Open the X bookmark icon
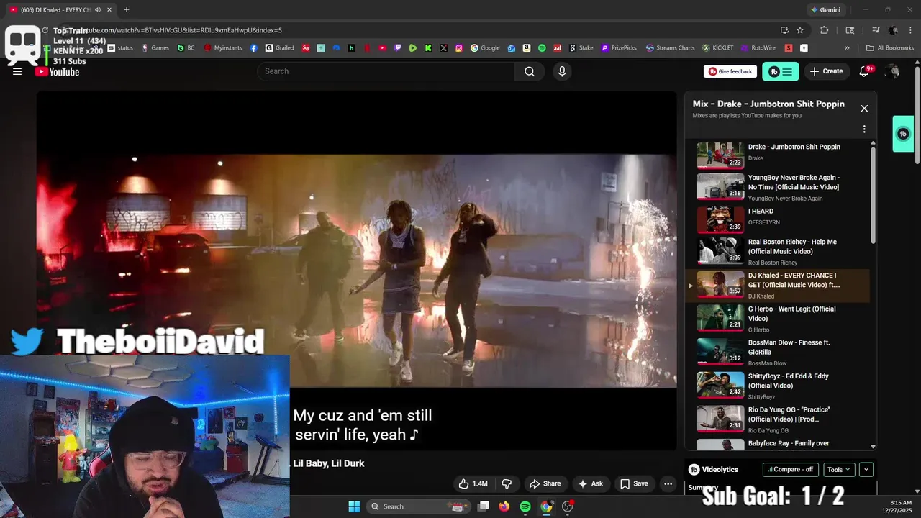The width and height of the screenshot is (921, 518). tap(443, 48)
